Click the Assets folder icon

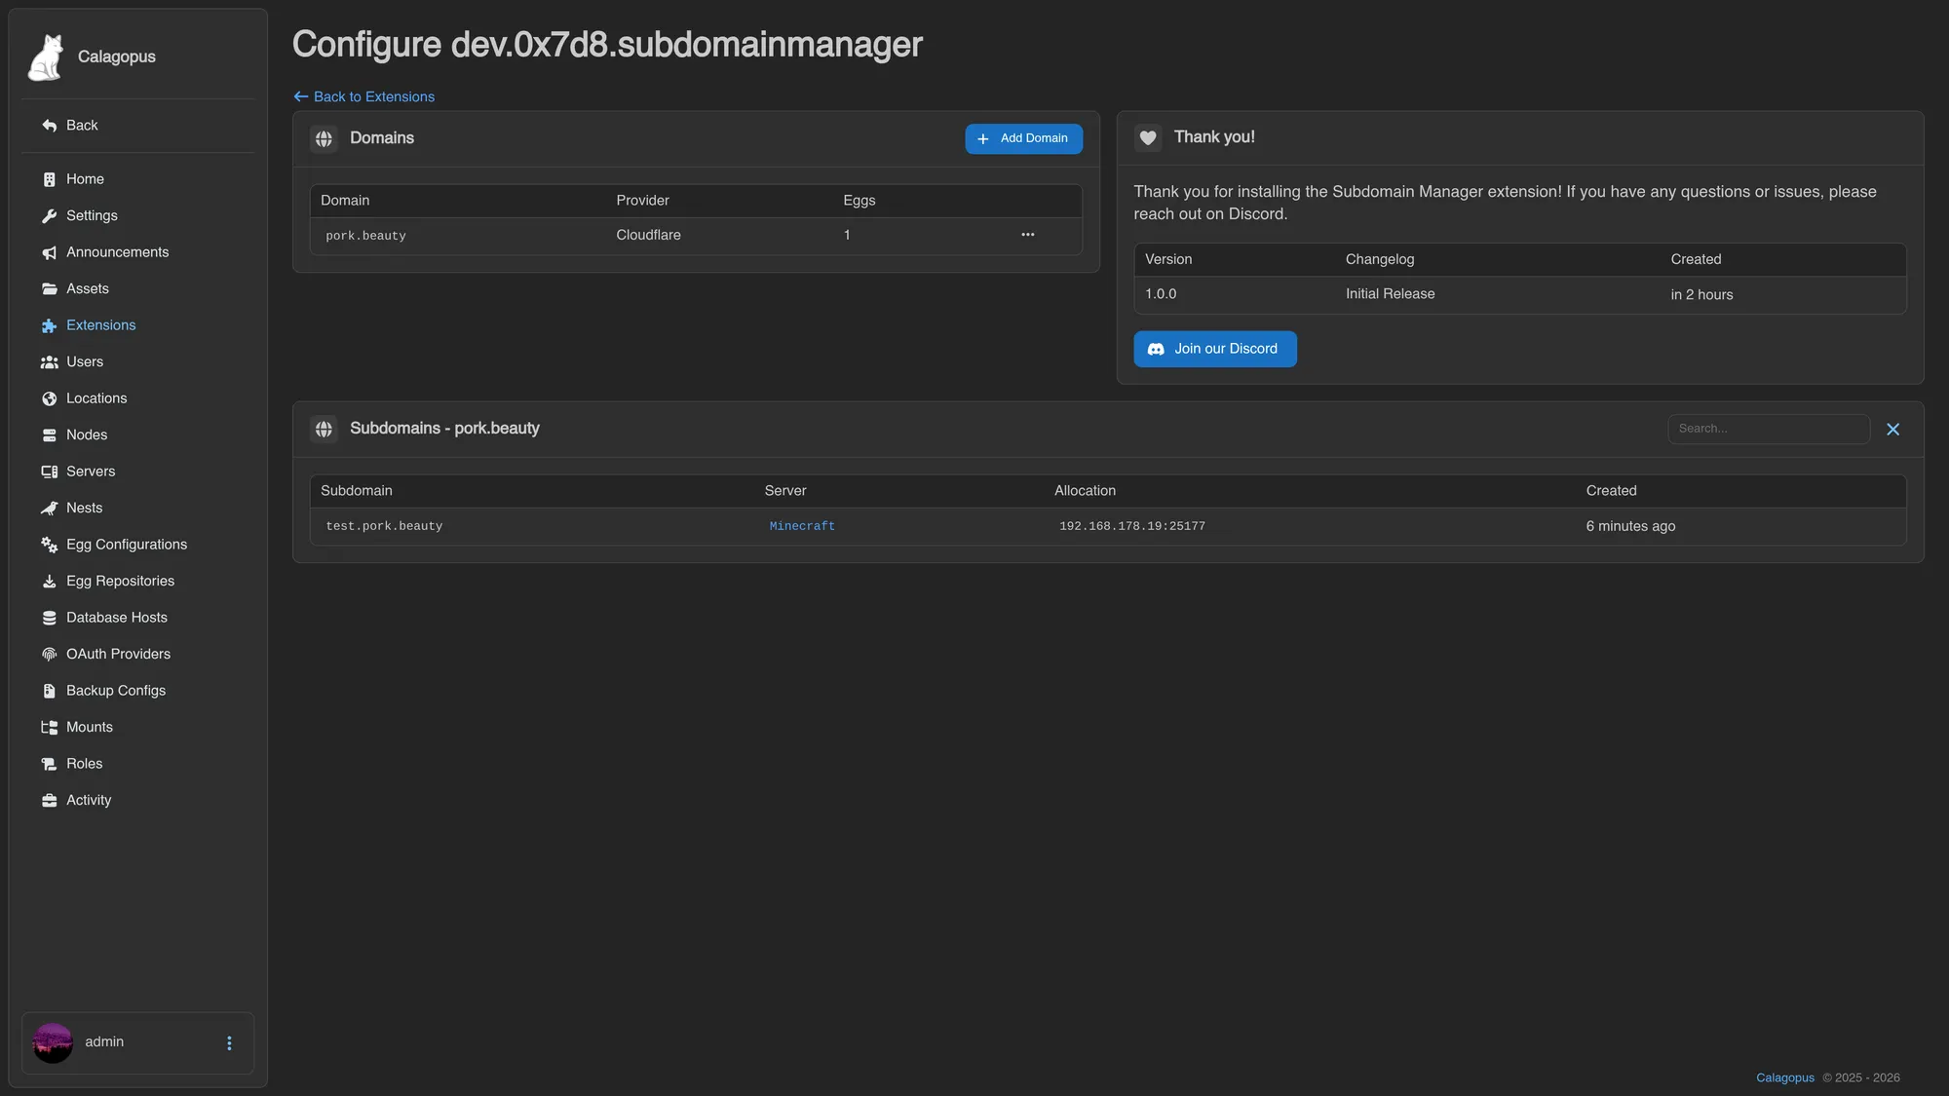[50, 289]
